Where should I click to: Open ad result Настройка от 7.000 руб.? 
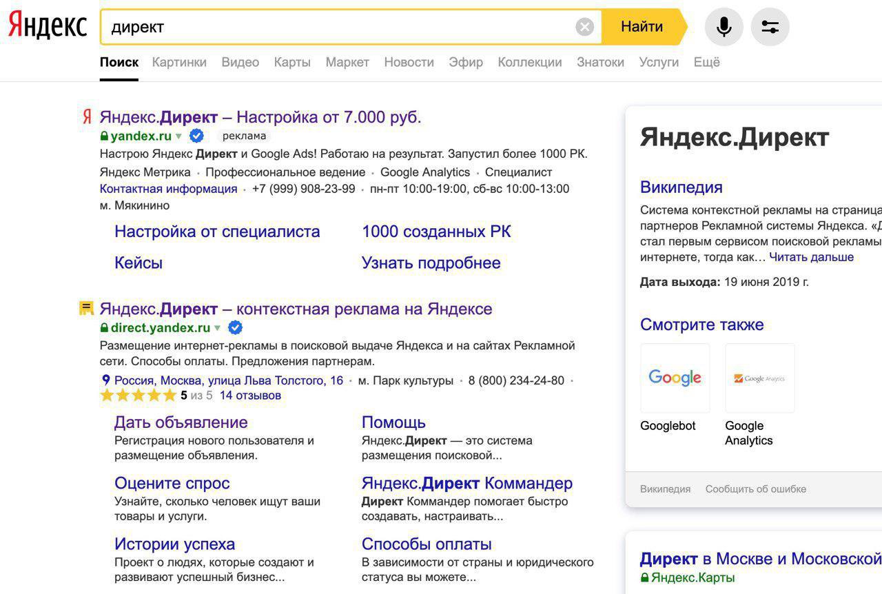click(260, 116)
